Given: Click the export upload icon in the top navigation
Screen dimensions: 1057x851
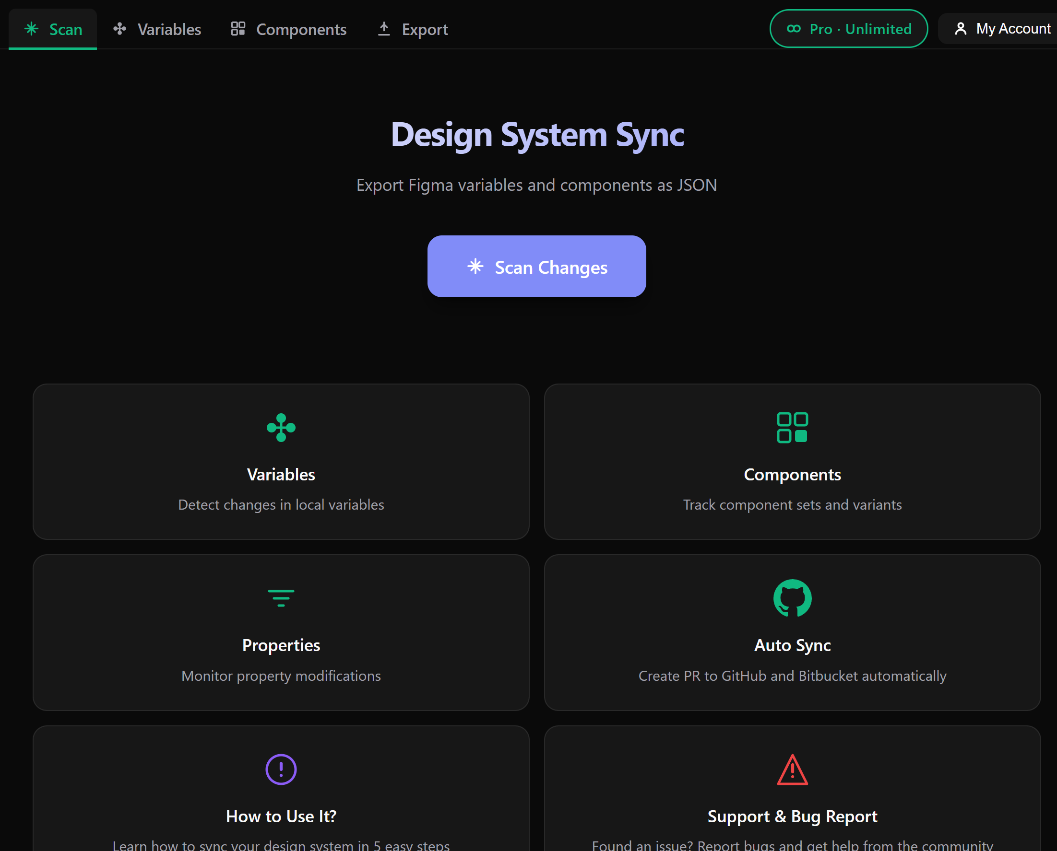Looking at the screenshot, I should click(x=384, y=28).
